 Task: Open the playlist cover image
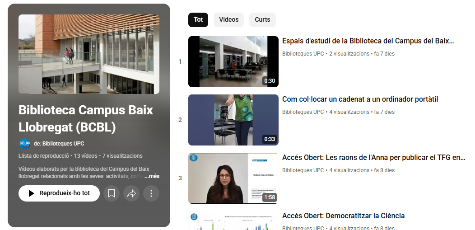[x=89, y=54]
